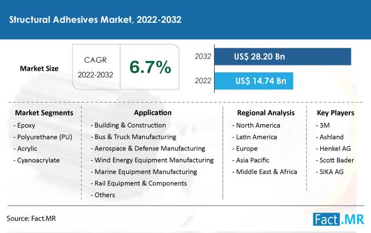Click the '3M' key player

click(325, 125)
